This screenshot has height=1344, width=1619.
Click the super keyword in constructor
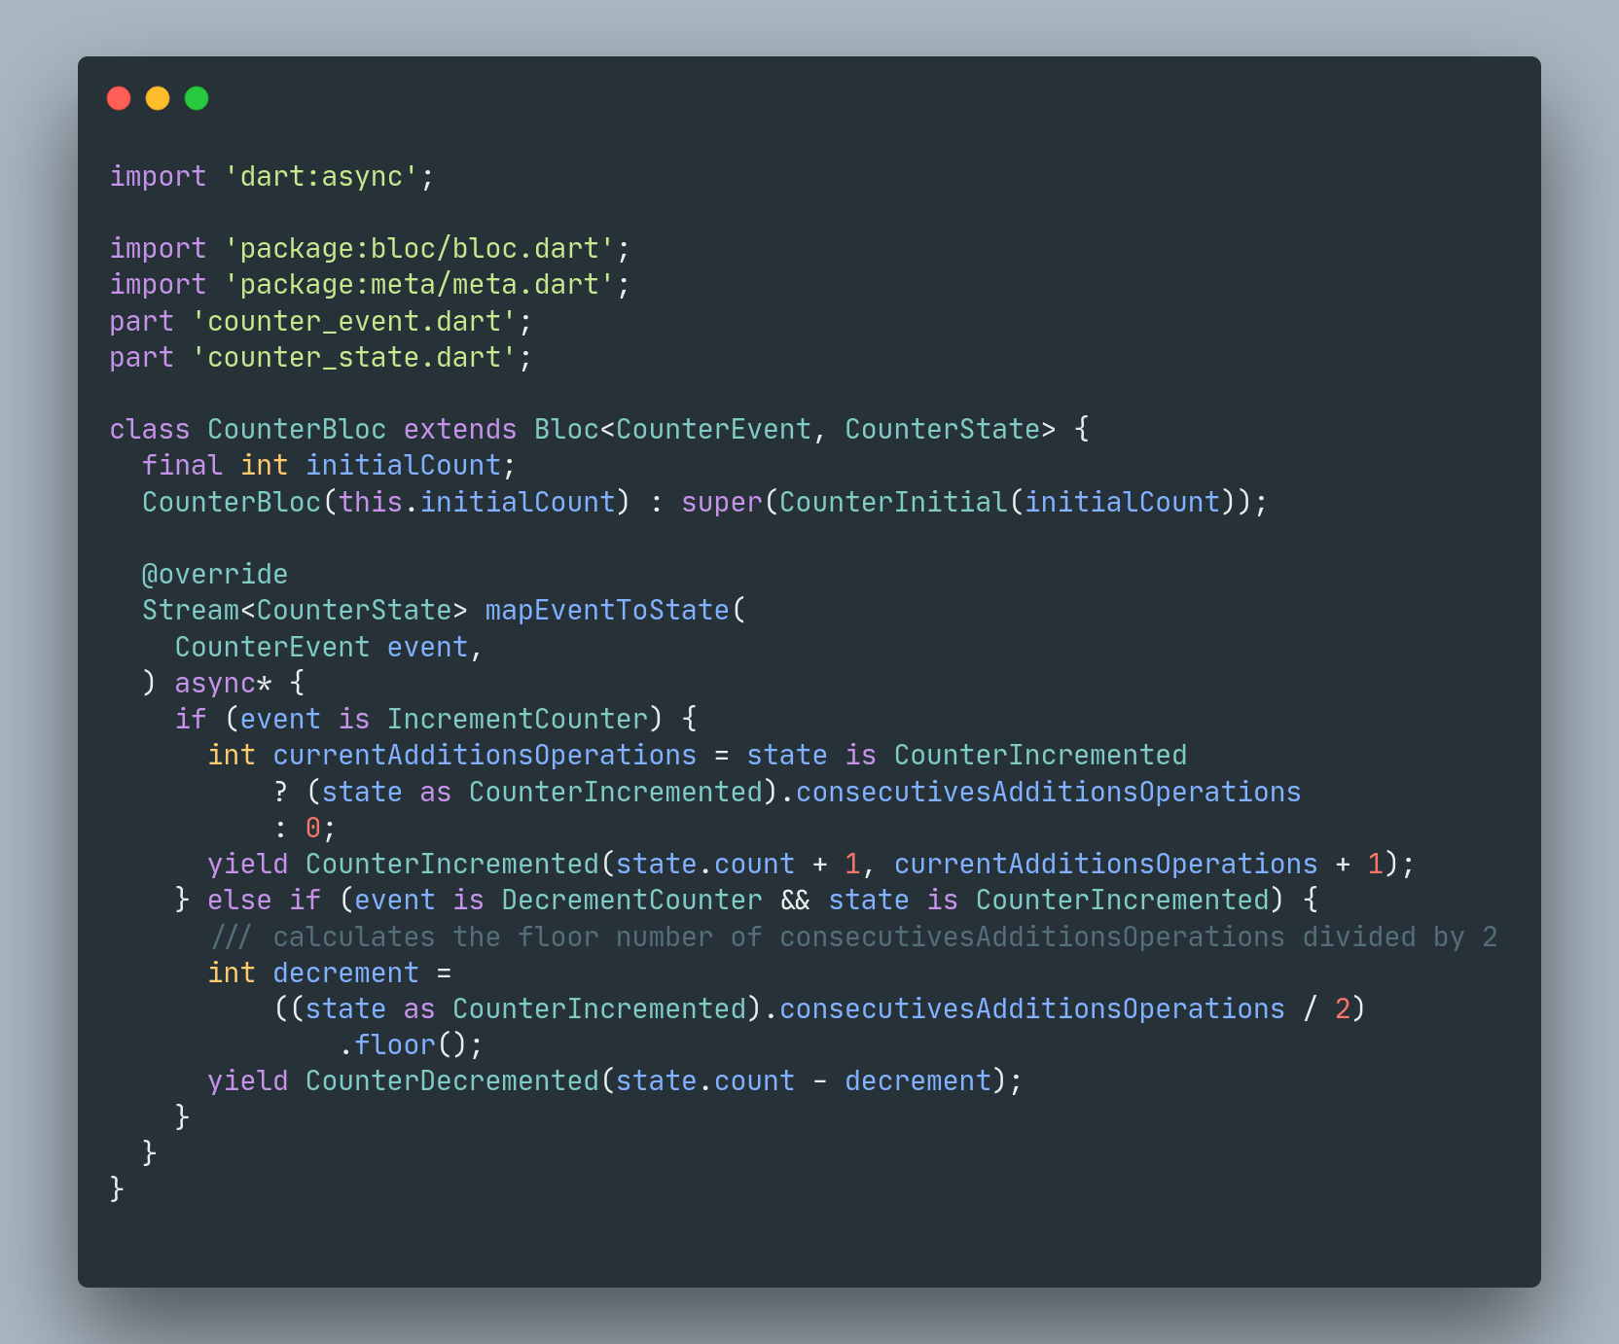[x=722, y=502]
